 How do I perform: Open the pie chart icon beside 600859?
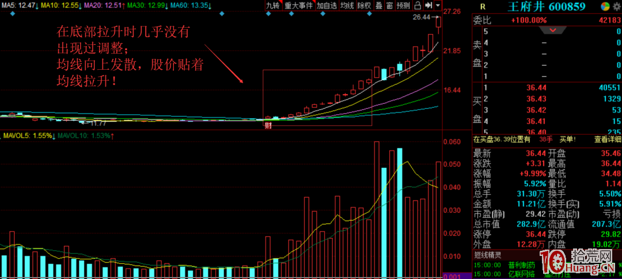coord(605,6)
